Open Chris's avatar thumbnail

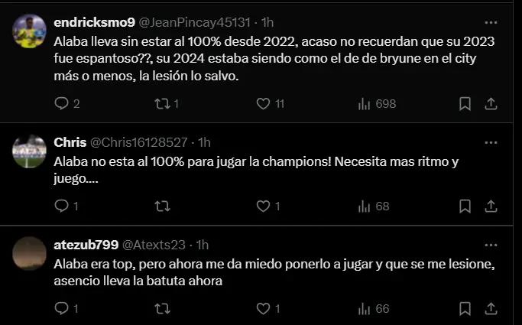coord(30,151)
